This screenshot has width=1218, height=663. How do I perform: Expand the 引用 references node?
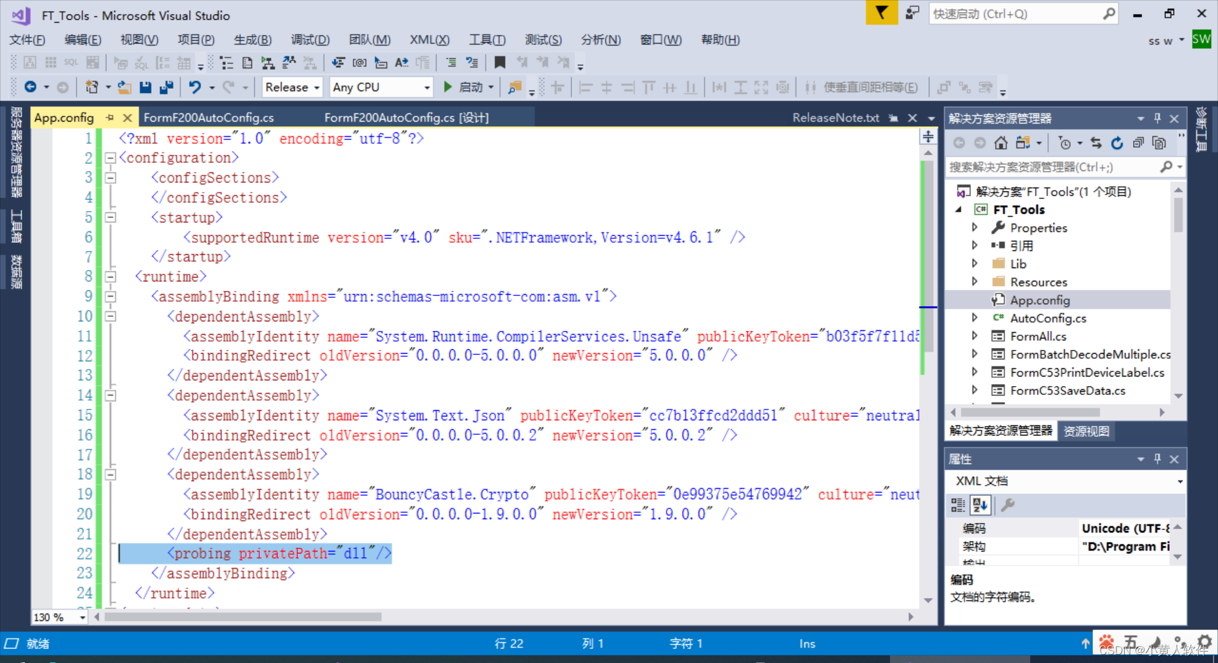[976, 245]
